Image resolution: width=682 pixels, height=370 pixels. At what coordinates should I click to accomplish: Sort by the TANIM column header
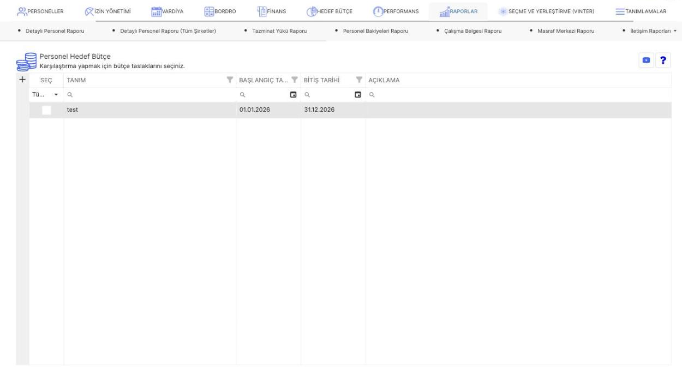point(76,80)
